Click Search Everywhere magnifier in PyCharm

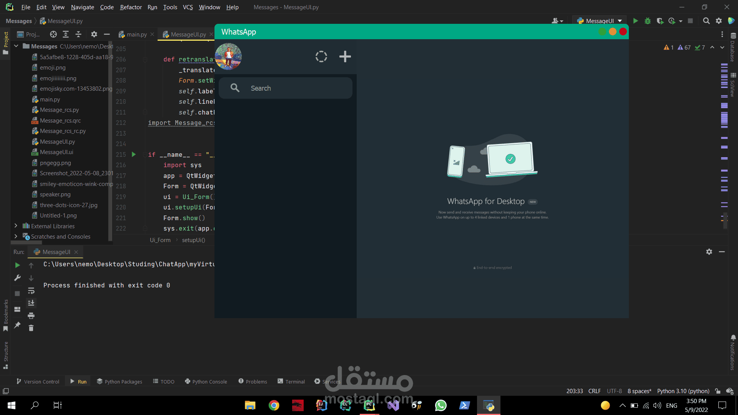point(706,21)
